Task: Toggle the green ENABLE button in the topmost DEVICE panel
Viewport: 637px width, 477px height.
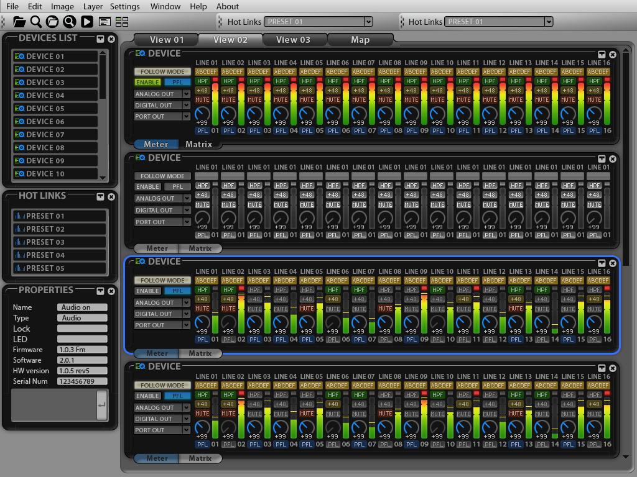Action: coord(148,83)
